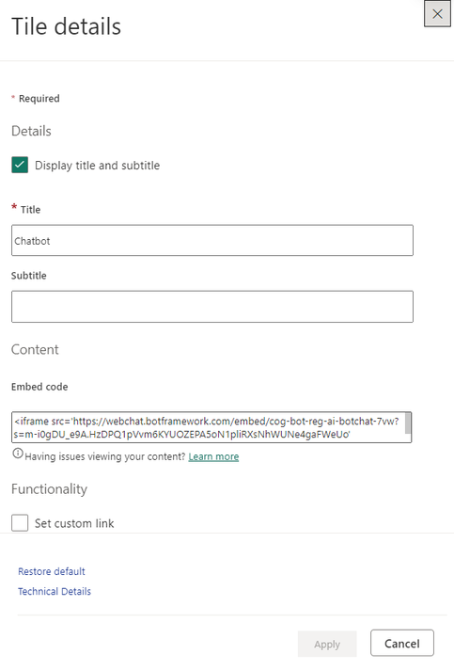Click the Embed code label

pyautogui.click(x=39, y=387)
